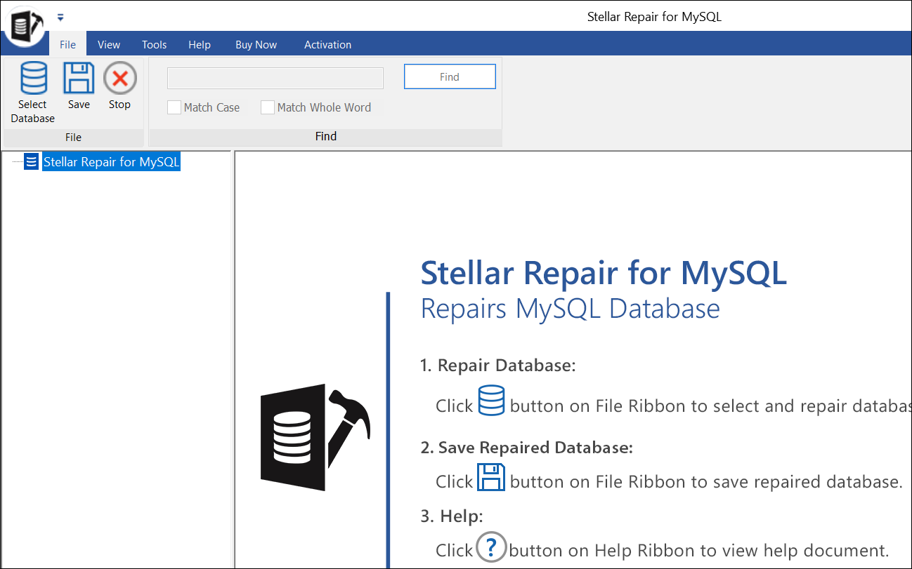The height and width of the screenshot is (569, 912).
Task: Go to the Help ribbon tab
Action: [200, 44]
